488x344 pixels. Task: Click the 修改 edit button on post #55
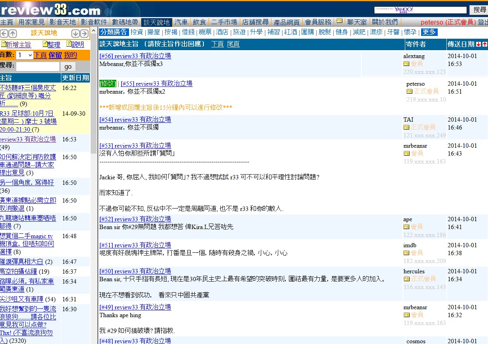(108, 84)
